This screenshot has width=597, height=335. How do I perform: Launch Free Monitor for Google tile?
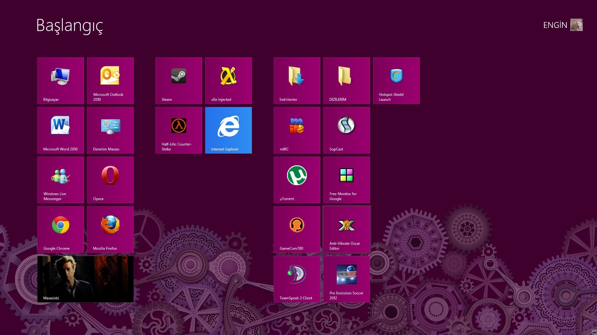[347, 180]
